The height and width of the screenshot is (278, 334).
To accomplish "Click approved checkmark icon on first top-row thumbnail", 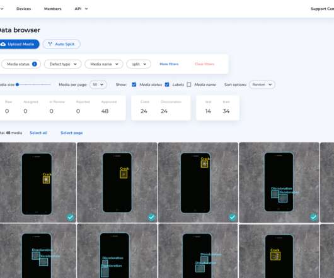I will [x=71, y=217].
